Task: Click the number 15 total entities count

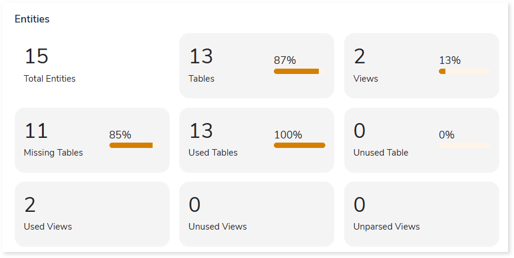Action: 36,57
